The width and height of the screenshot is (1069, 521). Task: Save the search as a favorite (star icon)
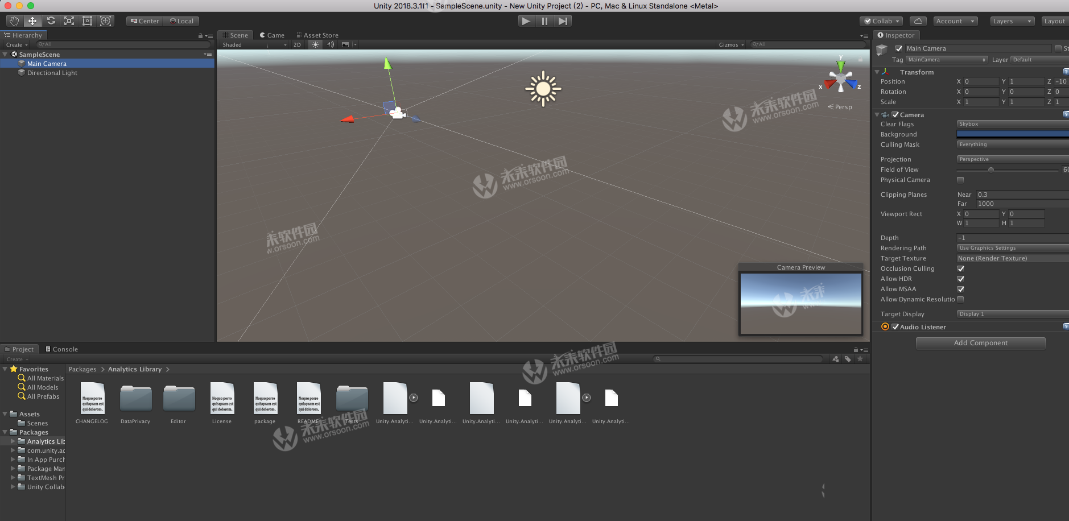pyautogui.click(x=860, y=359)
